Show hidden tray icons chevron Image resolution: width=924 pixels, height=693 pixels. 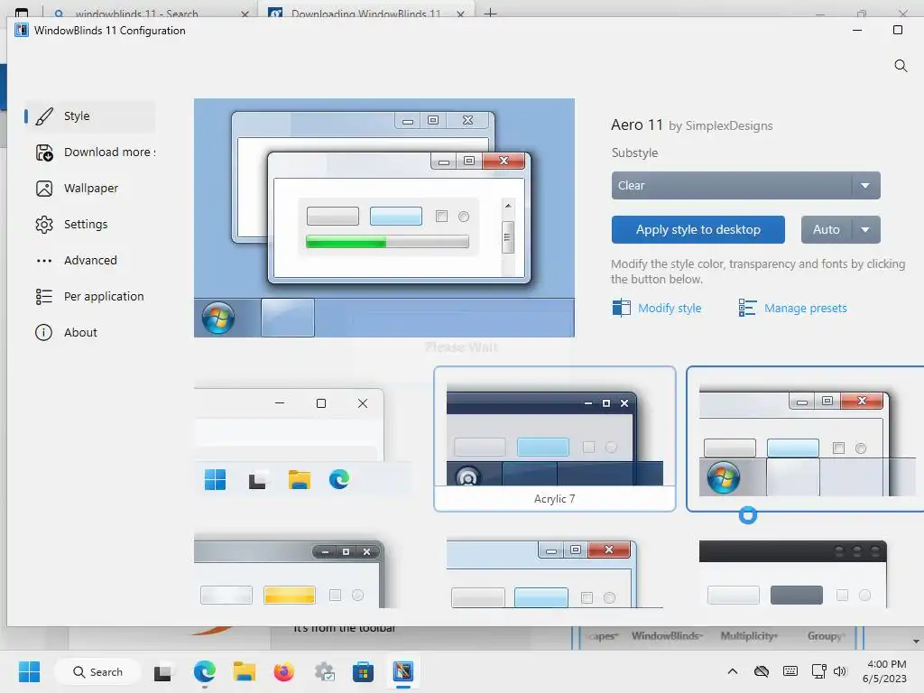click(x=733, y=671)
